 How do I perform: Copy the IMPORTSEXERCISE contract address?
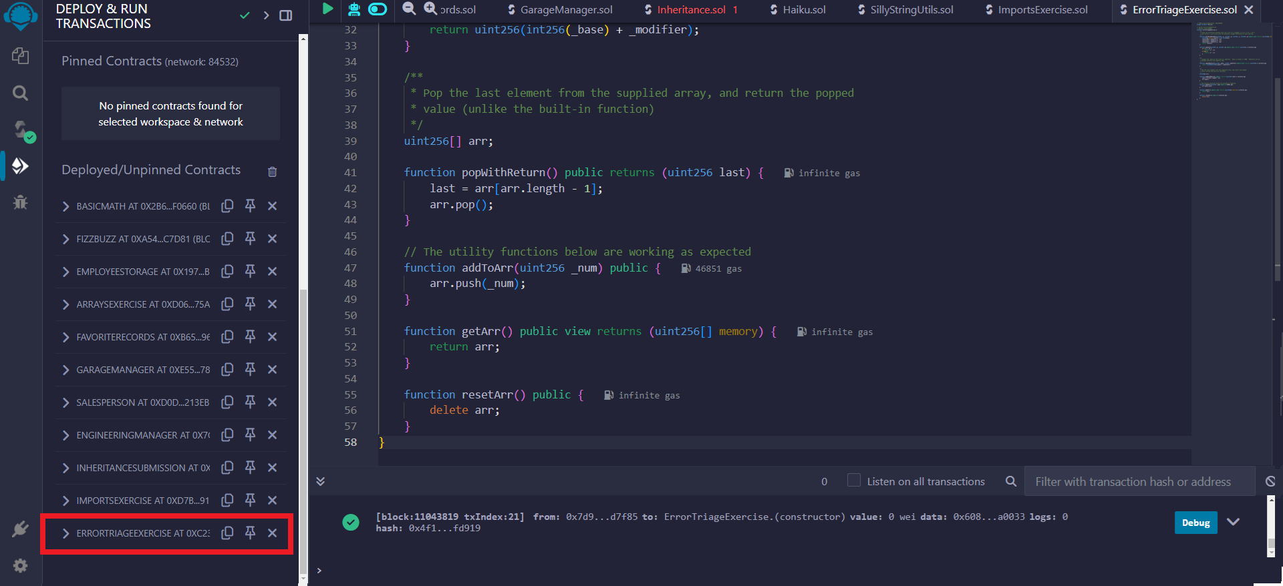click(227, 500)
